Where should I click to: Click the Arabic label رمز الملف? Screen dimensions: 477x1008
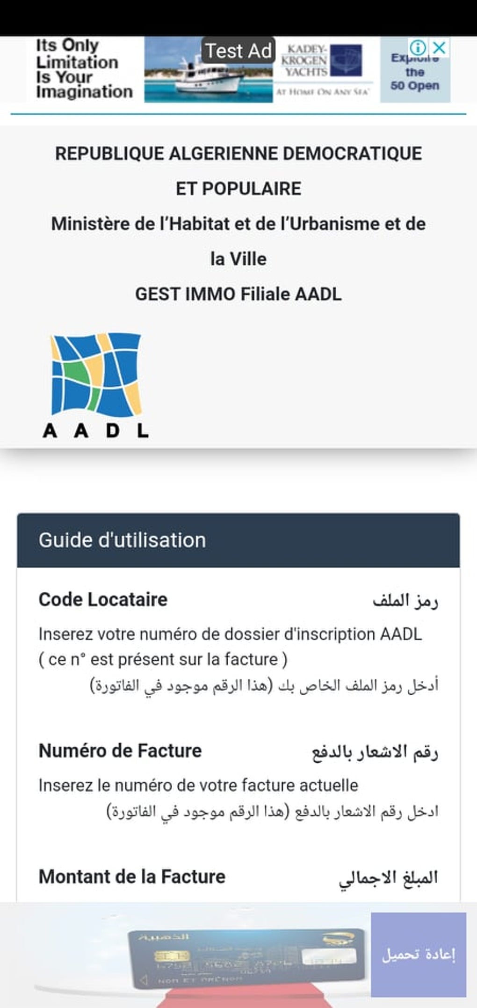pos(405,601)
